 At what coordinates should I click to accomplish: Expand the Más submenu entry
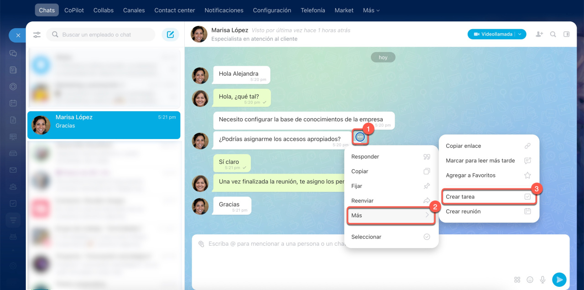click(391, 215)
